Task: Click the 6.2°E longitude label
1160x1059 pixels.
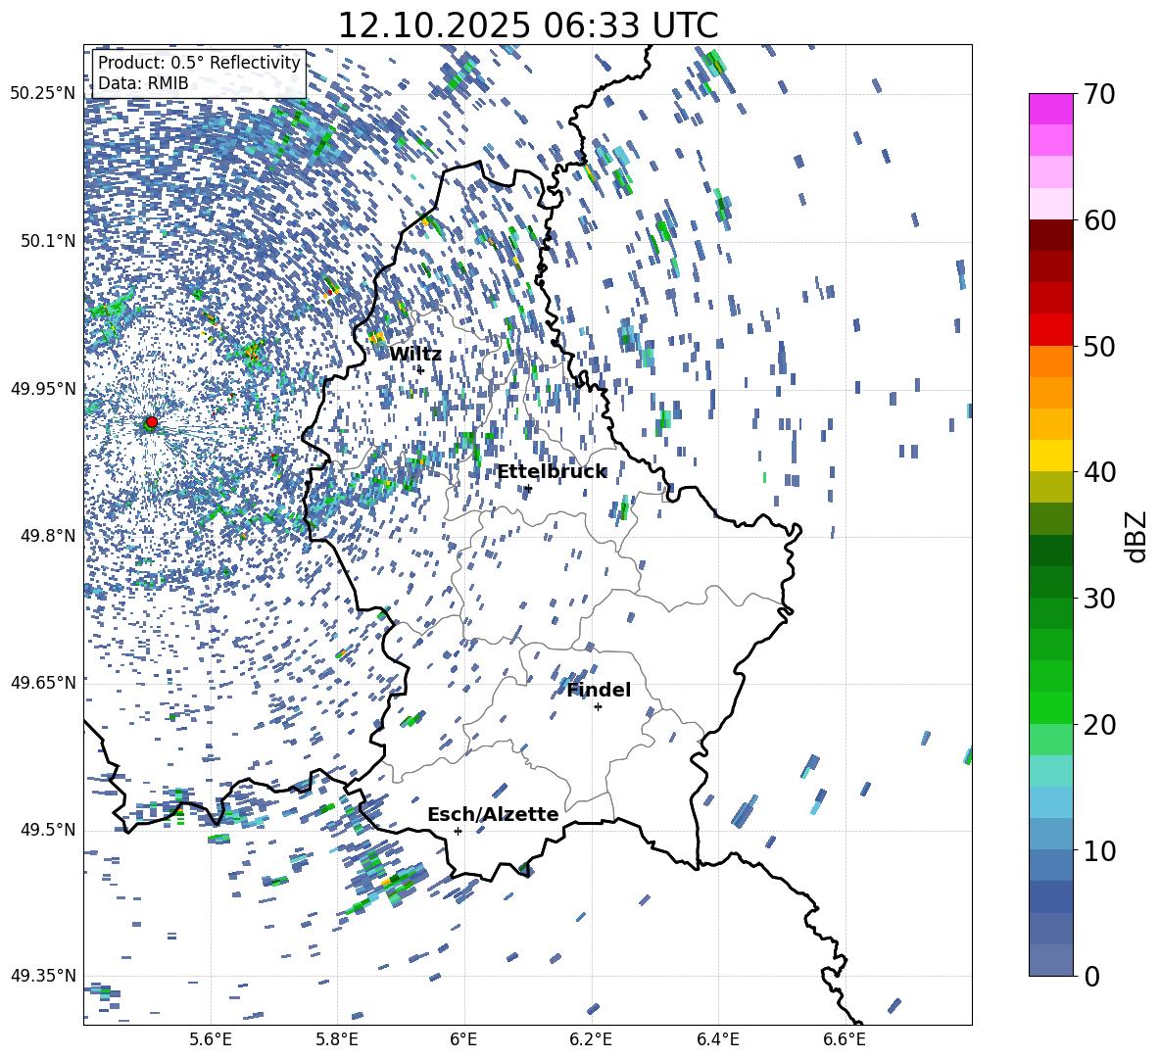Action: click(591, 1039)
